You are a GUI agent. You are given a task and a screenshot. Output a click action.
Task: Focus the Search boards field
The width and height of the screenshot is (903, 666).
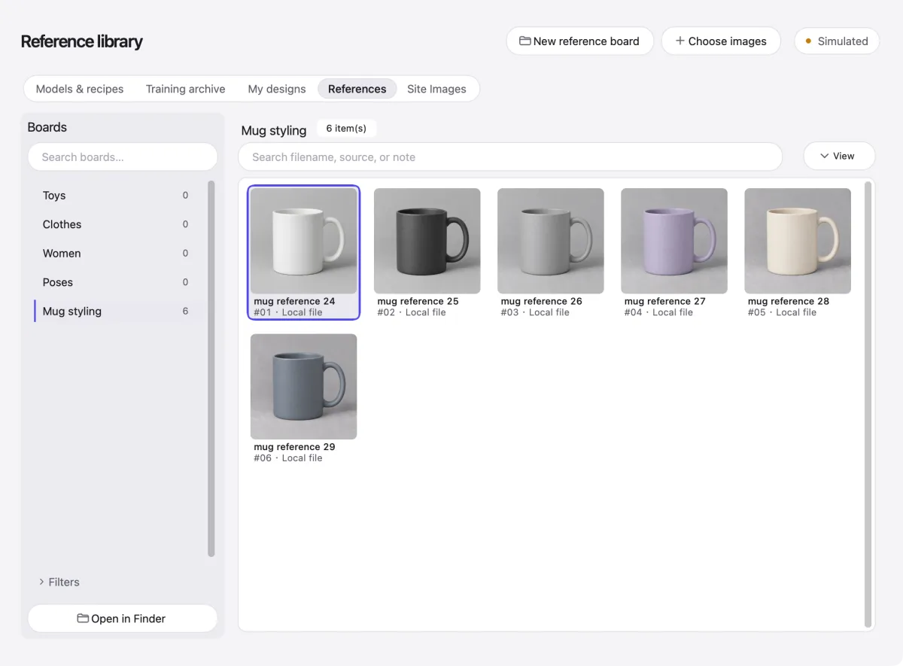123,157
